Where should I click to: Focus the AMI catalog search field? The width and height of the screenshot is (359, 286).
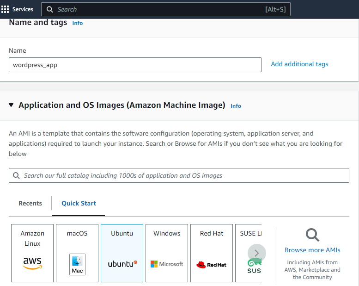point(179,175)
